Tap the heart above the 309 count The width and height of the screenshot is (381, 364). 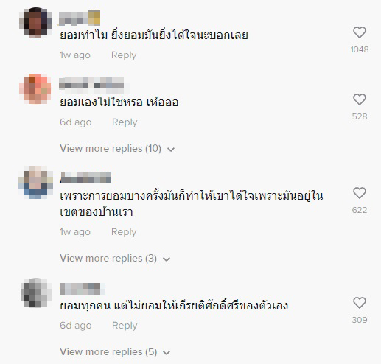click(360, 303)
